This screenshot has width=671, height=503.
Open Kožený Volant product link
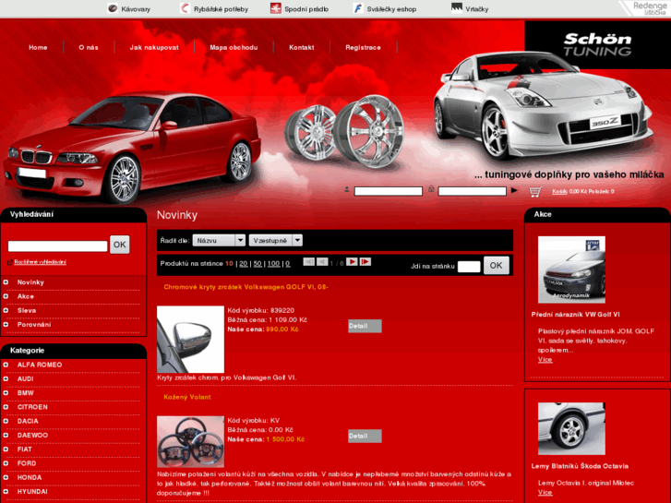[x=187, y=397]
